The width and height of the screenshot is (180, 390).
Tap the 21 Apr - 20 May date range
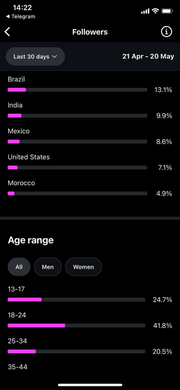click(148, 56)
